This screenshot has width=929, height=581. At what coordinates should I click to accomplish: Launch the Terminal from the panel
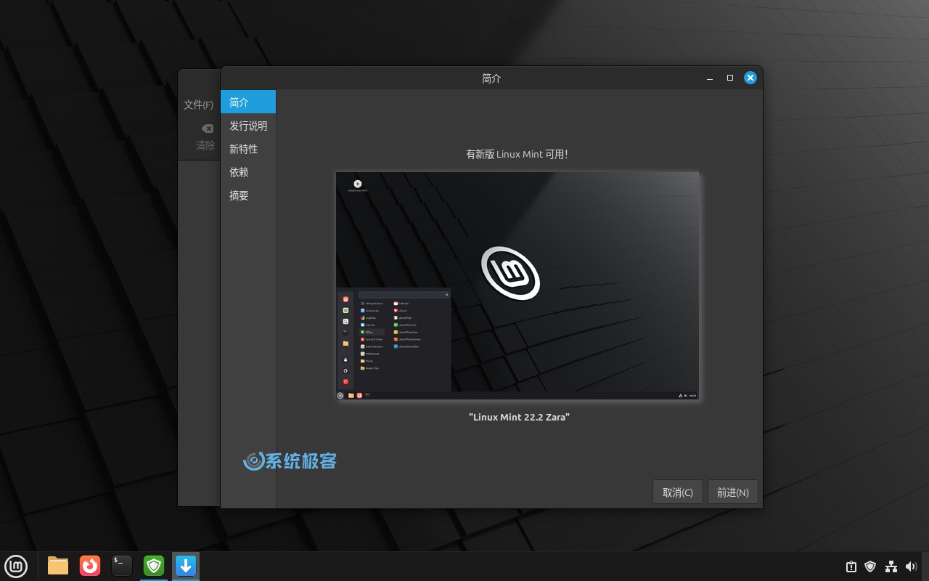point(122,566)
